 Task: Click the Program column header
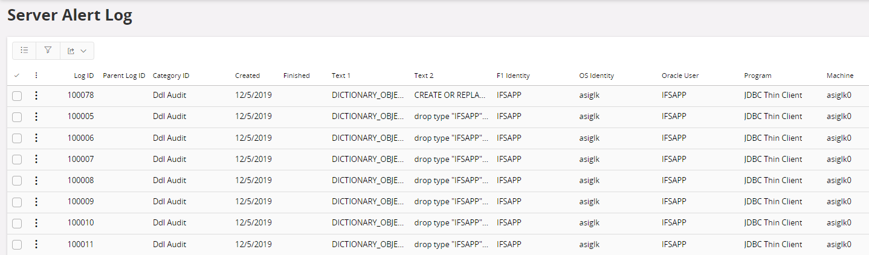758,76
